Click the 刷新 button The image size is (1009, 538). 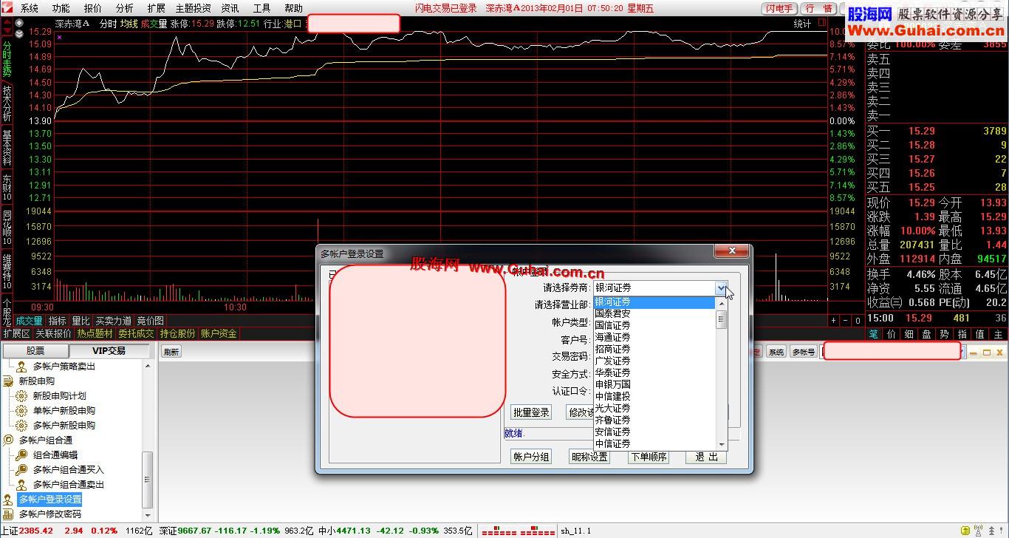[171, 352]
